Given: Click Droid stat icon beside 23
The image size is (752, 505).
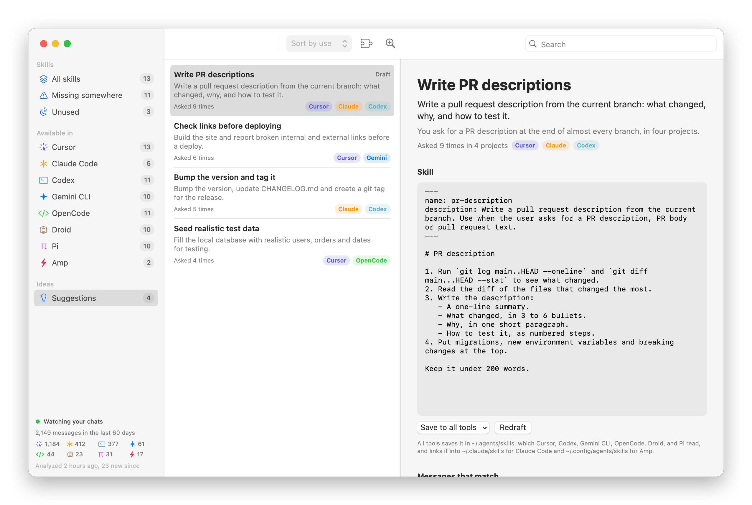Looking at the screenshot, I should [x=70, y=455].
